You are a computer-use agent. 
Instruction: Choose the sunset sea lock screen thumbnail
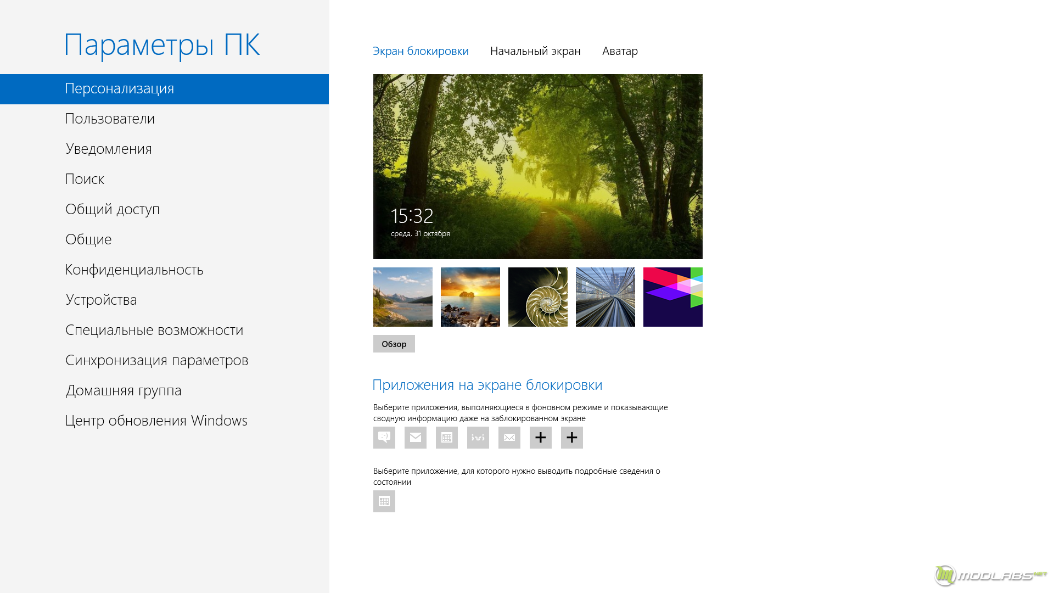click(470, 297)
